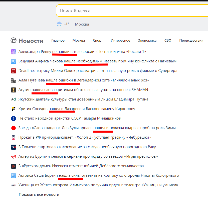The height and width of the screenshot is (202, 208).
Task: Open headline about Алла Пугачева Миллион алых роз
Action: tap(84, 80)
